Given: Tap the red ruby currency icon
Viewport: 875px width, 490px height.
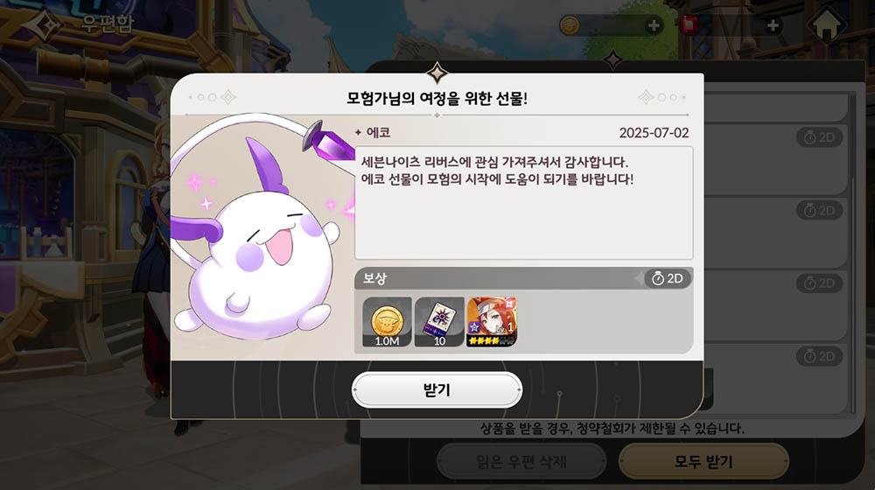Looking at the screenshot, I should coord(689,25).
